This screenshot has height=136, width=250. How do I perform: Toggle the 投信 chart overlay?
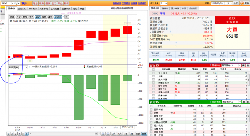pyautogui.click(x=25, y=17)
